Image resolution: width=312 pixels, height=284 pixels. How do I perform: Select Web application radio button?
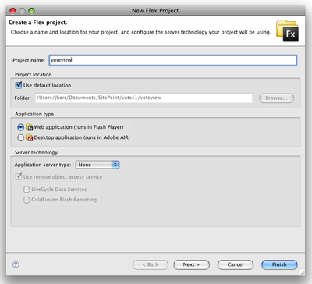tap(20, 127)
